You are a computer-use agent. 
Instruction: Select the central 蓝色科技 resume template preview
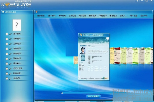pos(94,57)
